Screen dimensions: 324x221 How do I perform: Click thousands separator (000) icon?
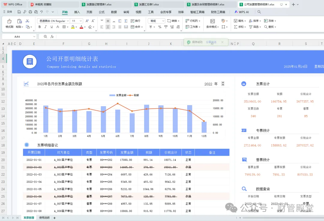166,27
